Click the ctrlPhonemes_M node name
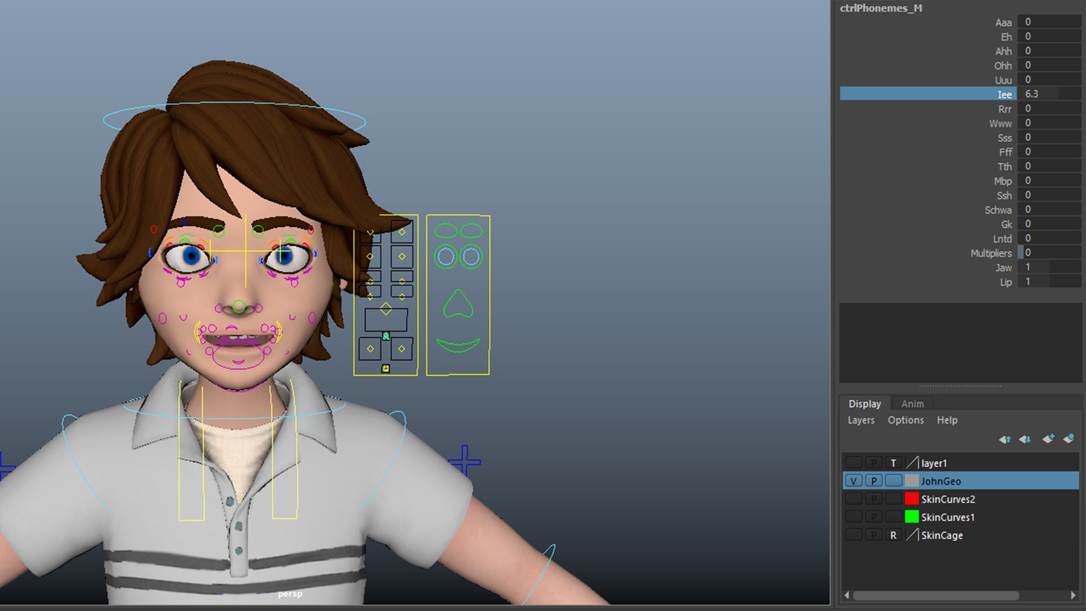 coord(881,8)
